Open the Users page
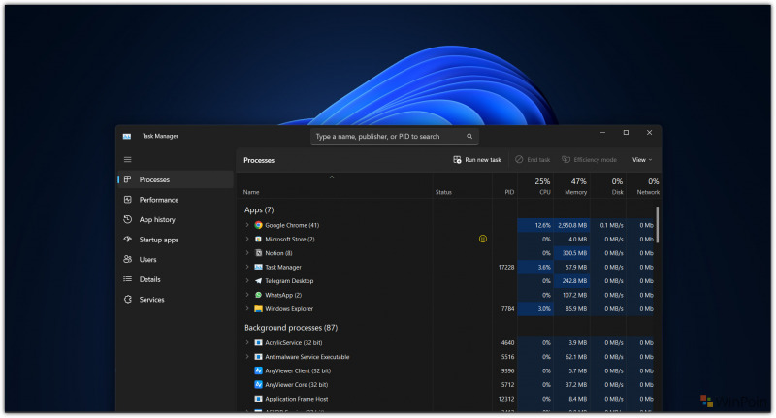Viewport: 776px width, 418px height. 176,259
